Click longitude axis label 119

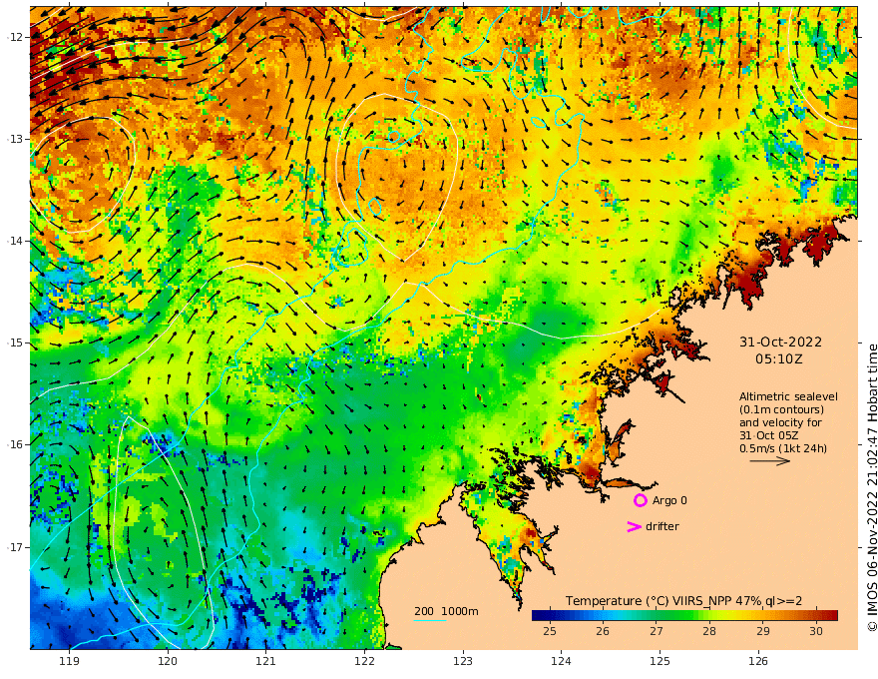coord(69,661)
